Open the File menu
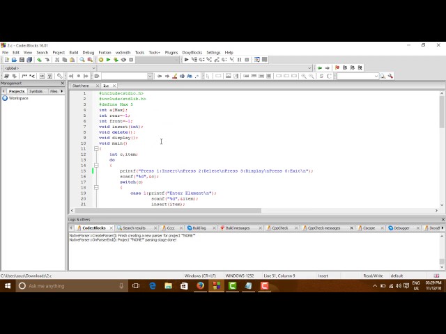This screenshot has width=446, height=334. [5, 53]
